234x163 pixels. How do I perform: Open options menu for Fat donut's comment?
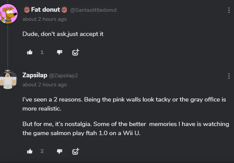[x=229, y=10]
